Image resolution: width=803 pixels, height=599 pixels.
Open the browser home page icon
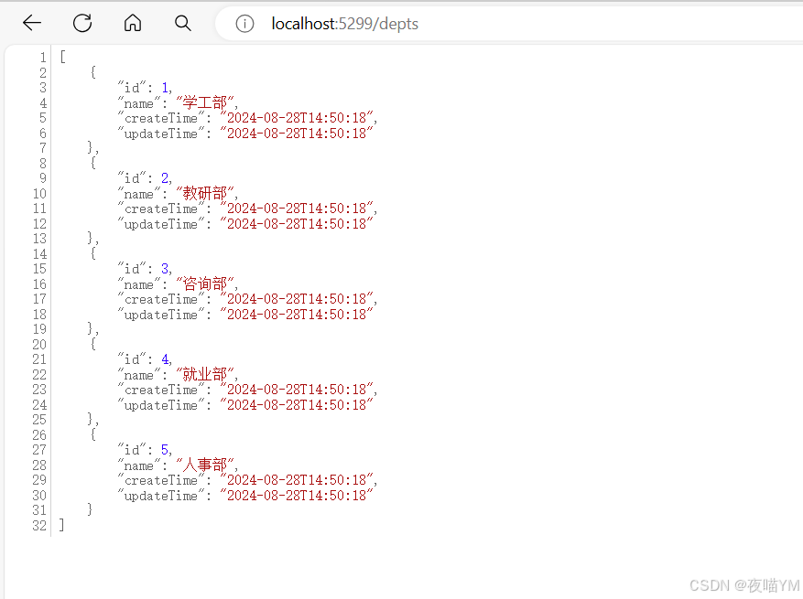coord(133,23)
